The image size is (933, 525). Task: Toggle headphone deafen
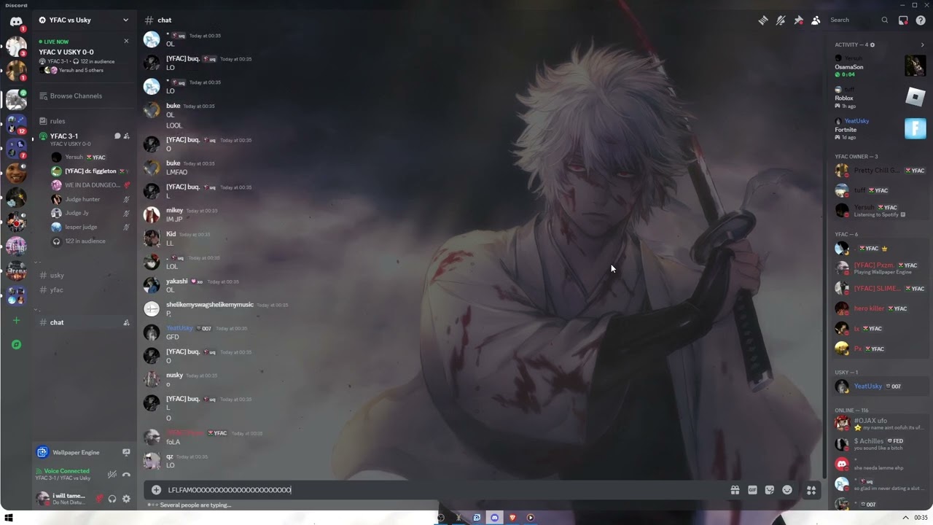click(x=112, y=499)
